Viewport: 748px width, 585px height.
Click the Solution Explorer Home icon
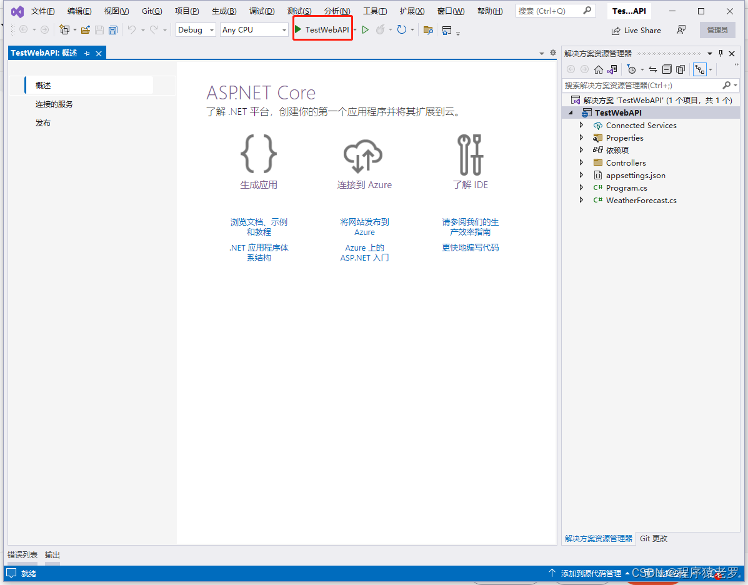click(x=598, y=69)
